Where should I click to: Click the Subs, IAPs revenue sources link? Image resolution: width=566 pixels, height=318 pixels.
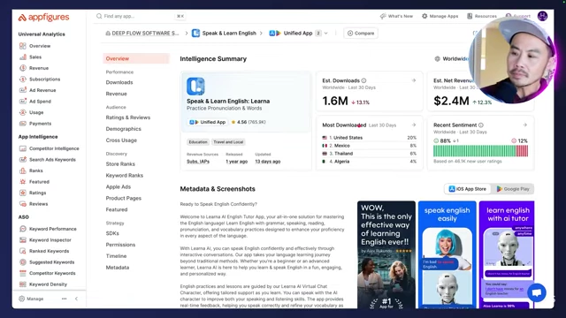pos(198,162)
